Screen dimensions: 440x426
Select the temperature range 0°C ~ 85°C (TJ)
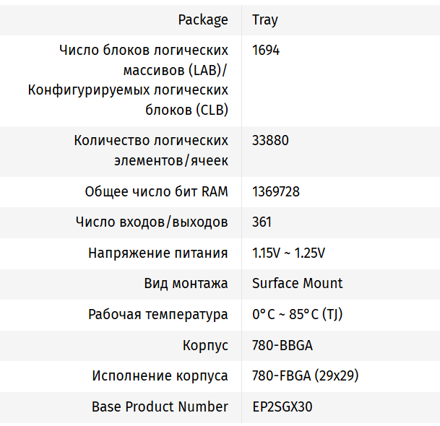297,314
